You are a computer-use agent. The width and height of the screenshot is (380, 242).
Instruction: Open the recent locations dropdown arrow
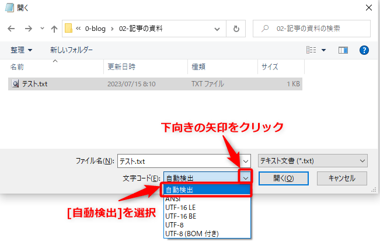coord(41,28)
